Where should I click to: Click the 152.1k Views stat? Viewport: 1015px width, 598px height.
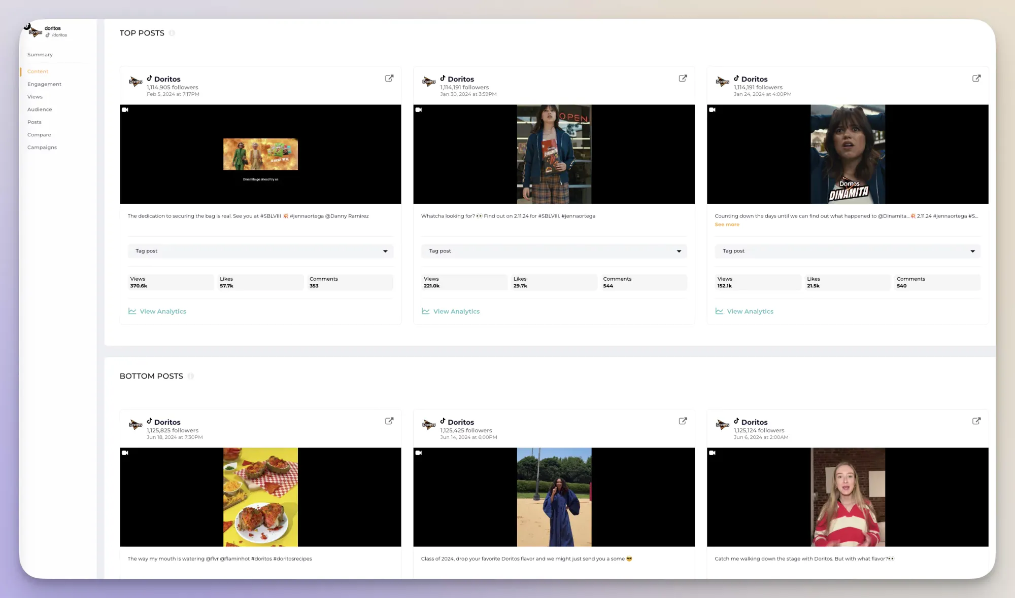click(758, 282)
